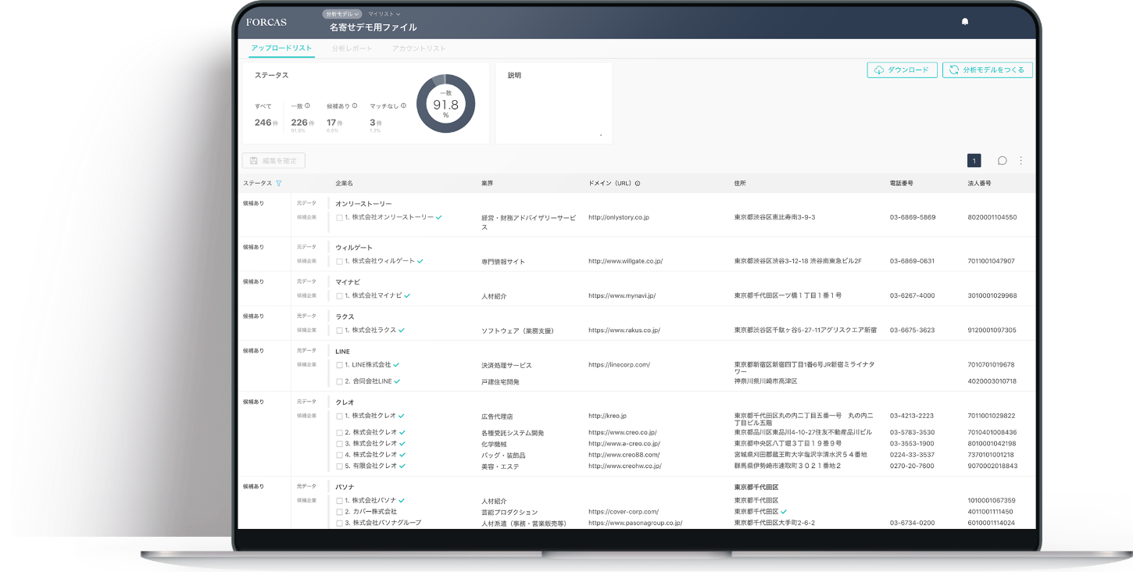Open the マイリスト dropdown
Viewport: 1133px width, 572px height.
[x=384, y=14]
